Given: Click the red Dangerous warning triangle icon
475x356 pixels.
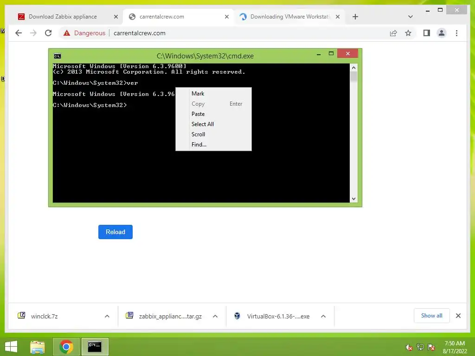Looking at the screenshot, I should [67, 33].
